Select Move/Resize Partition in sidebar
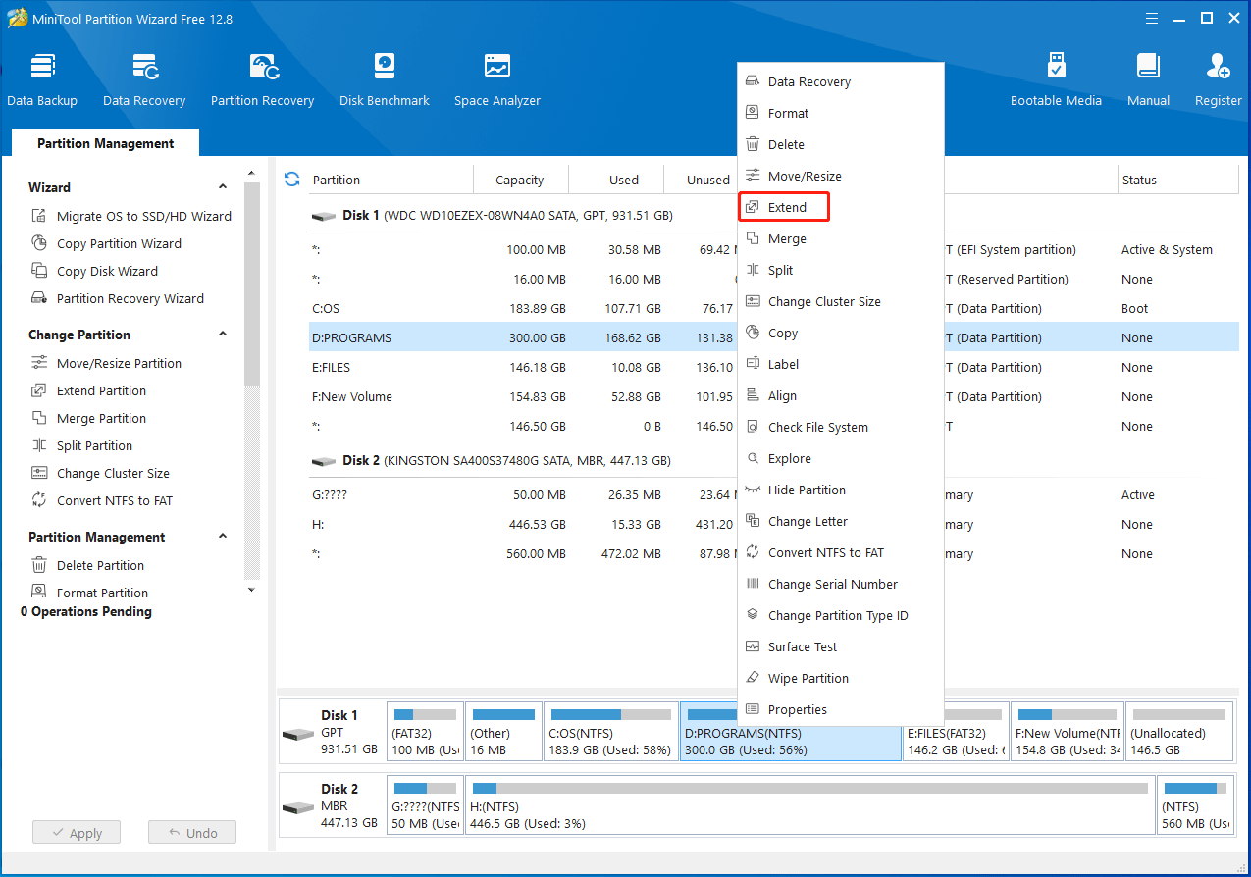 click(x=107, y=363)
